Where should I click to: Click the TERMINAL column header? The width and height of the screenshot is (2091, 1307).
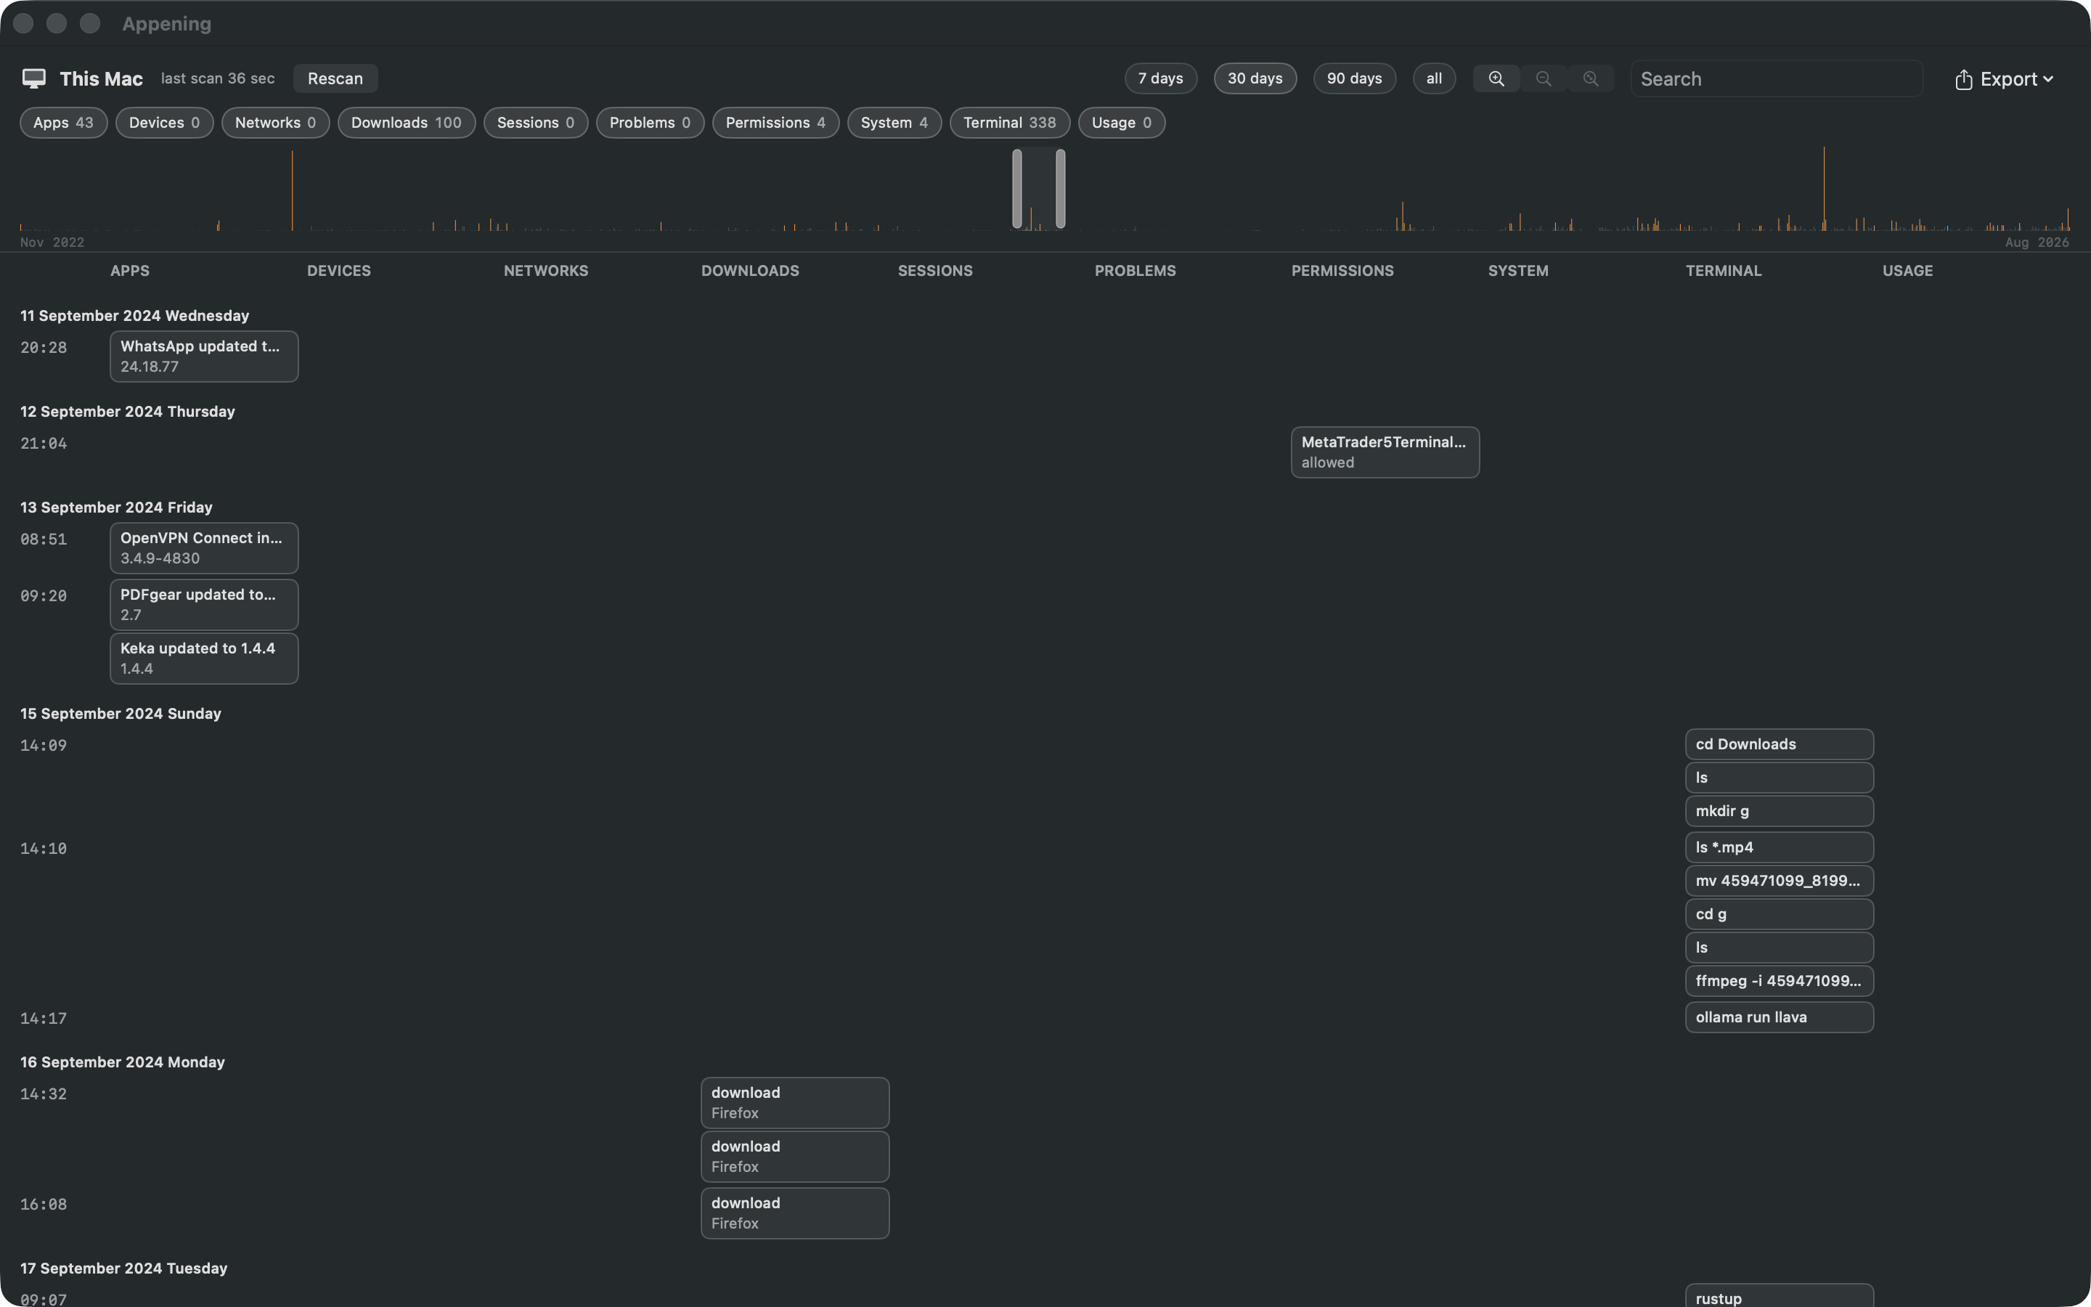pyautogui.click(x=1723, y=271)
